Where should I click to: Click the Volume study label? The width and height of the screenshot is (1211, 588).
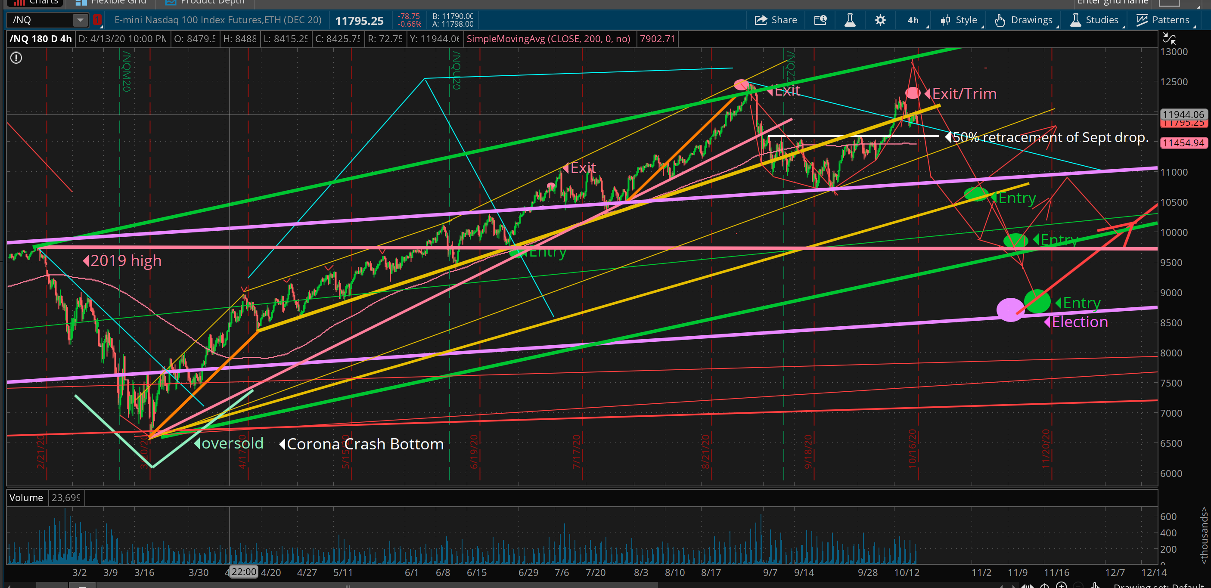tap(26, 497)
